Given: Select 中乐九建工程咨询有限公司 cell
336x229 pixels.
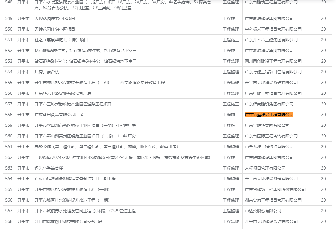Looking at the screenshot, I should pos(269,147).
